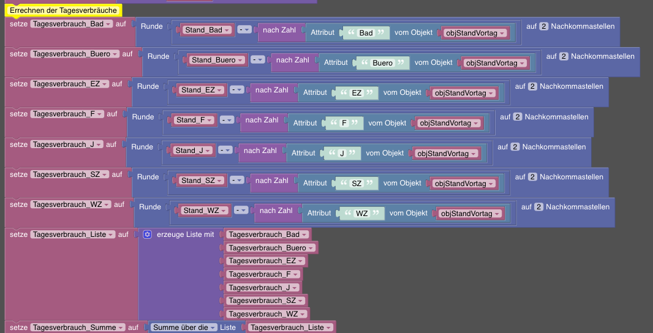Open objStandVortag dropdown in Buero row

[495, 63]
